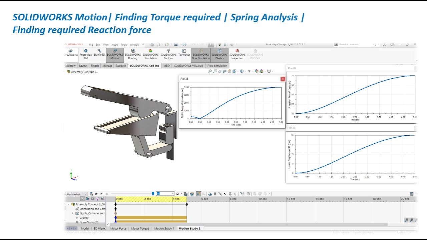Click the Results and Plots icon

coord(242,194)
